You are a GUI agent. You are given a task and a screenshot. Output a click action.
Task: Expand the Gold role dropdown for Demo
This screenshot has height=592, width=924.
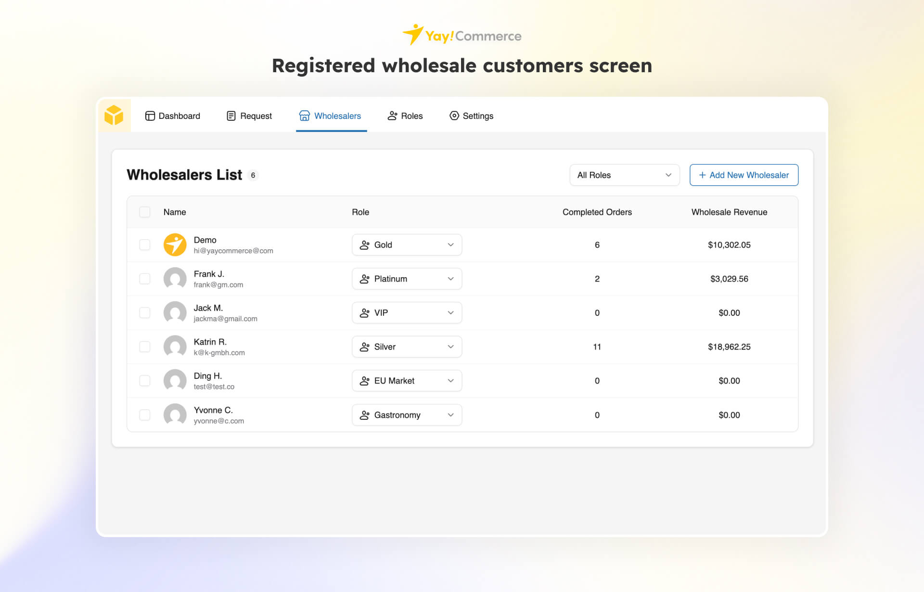[407, 245]
